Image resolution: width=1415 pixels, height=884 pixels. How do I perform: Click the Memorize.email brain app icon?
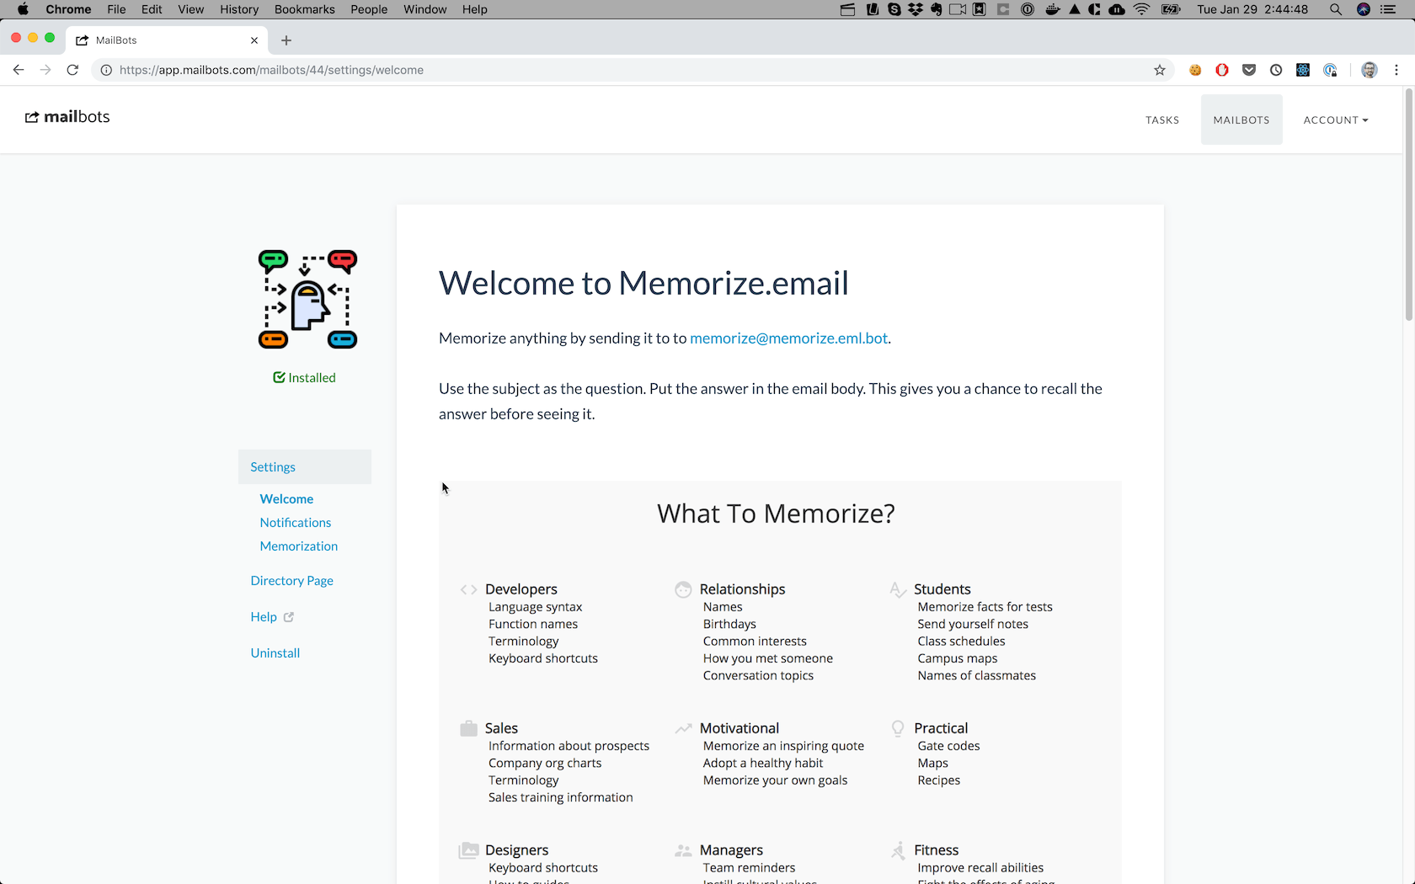pyautogui.click(x=307, y=299)
